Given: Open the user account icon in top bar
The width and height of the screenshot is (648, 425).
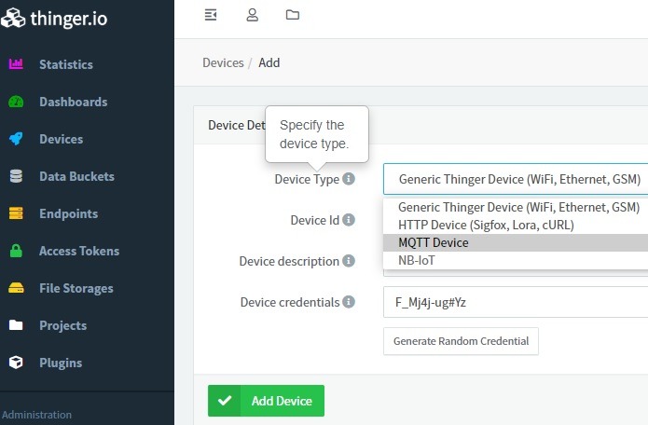Looking at the screenshot, I should (x=253, y=15).
